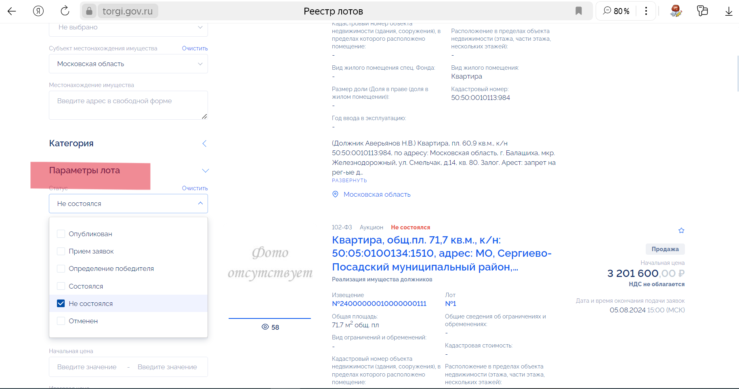
Task: Click the torgi.gov.ru address field
Action: point(128,11)
